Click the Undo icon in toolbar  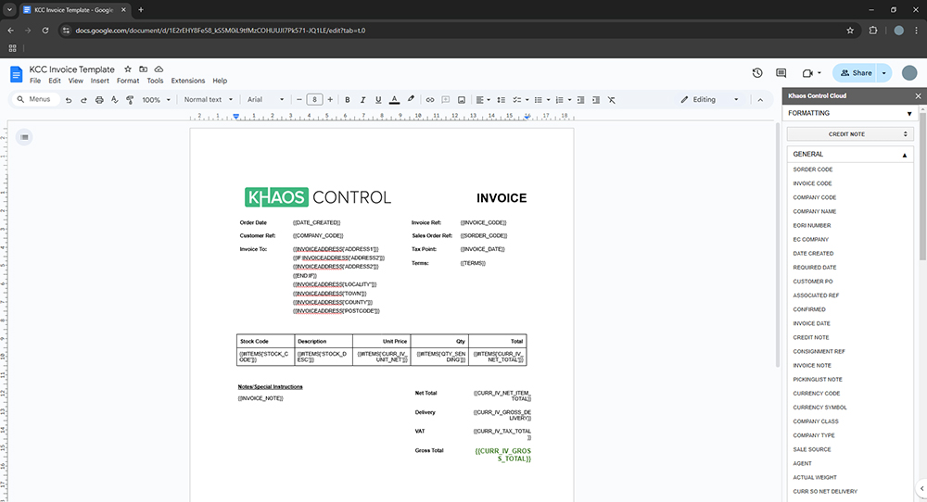69,100
